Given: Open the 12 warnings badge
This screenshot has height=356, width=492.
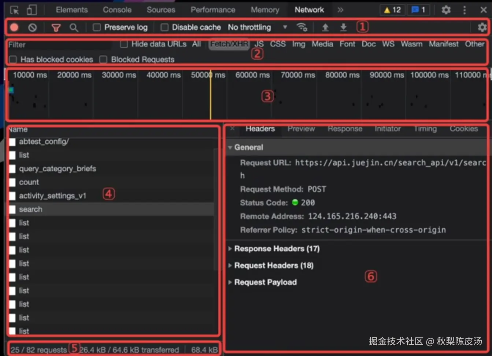Looking at the screenshot, I should pos(392,10).
